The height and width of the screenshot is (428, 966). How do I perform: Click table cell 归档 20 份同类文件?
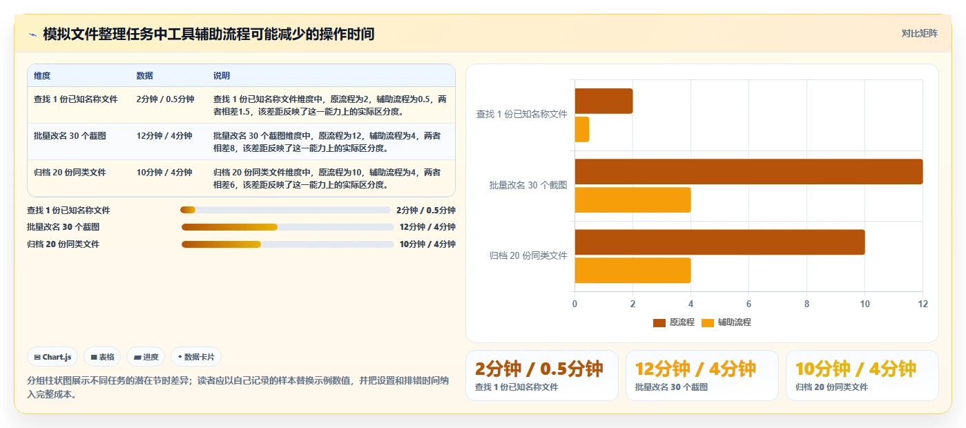(70, 173)
